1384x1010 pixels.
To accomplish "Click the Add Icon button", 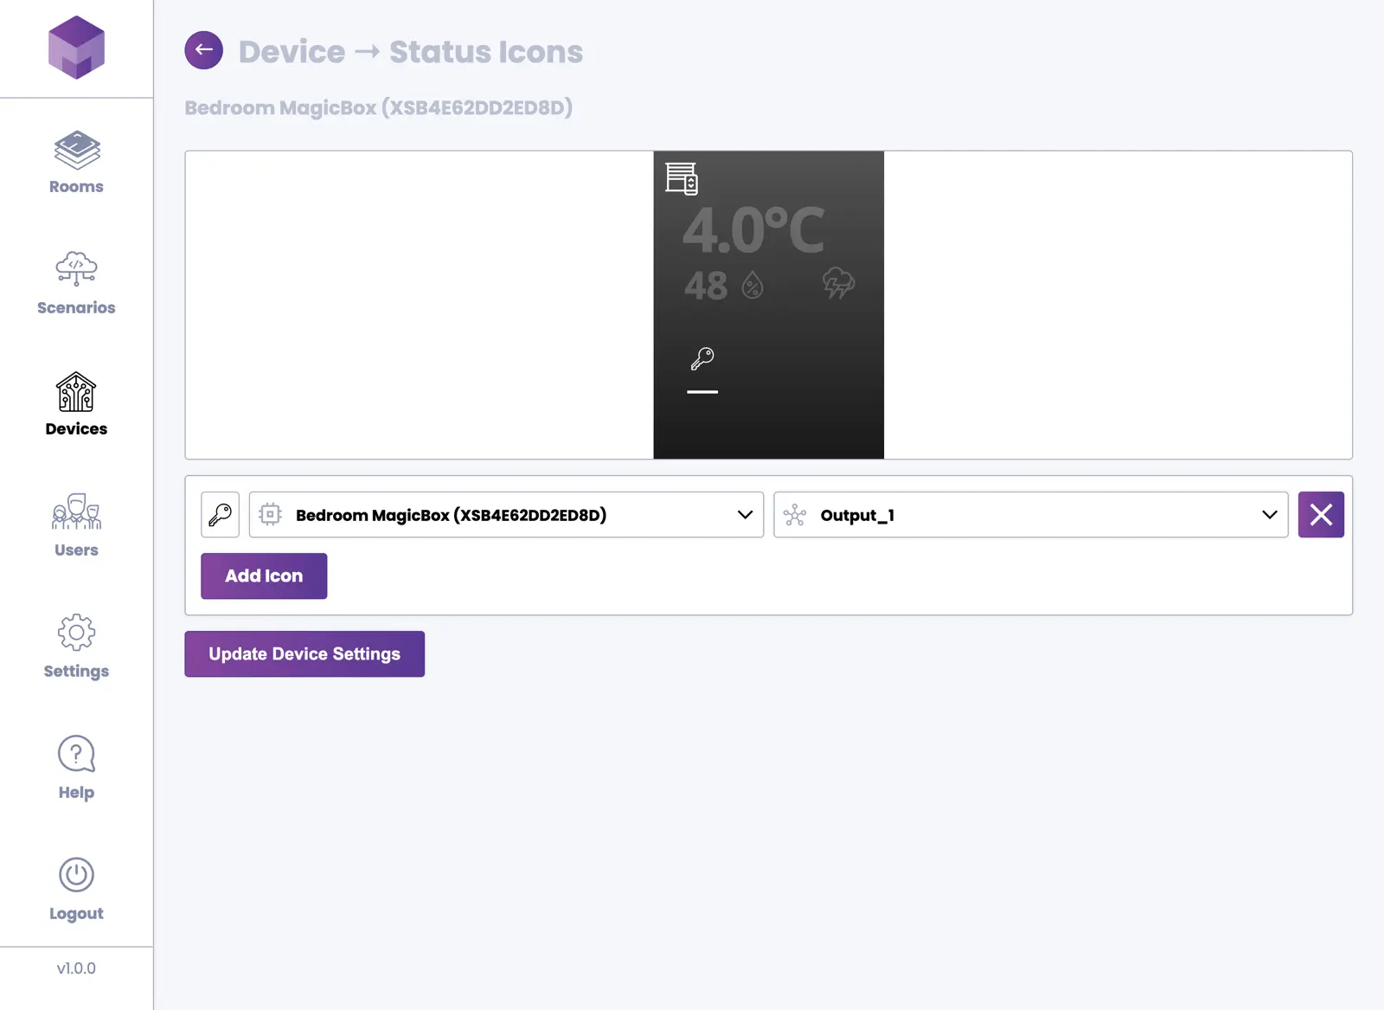I will coord(264,576).
